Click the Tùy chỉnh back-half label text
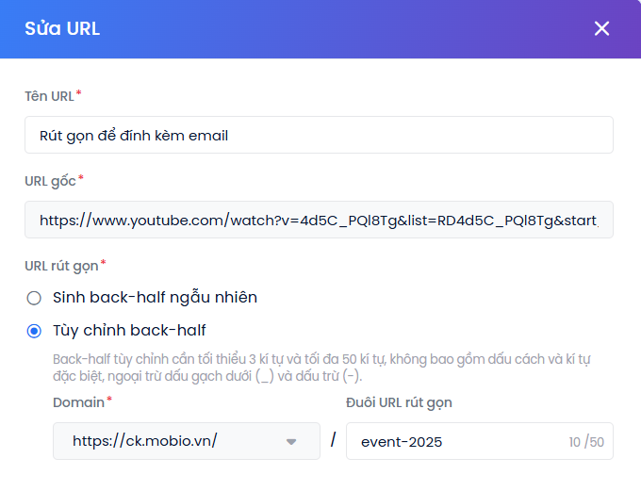Image resolution: width=641 pixels, height=491 pixels. [129, 331]
